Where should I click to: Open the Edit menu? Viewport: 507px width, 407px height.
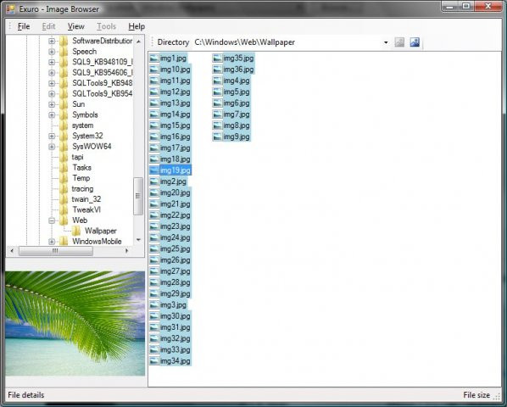click(x=48, y=26)
